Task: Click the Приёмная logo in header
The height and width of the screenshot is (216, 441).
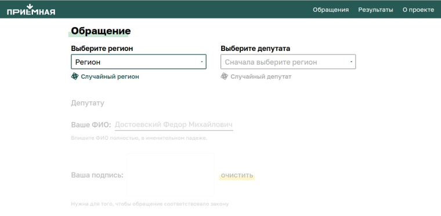Action: click(31, 10)
